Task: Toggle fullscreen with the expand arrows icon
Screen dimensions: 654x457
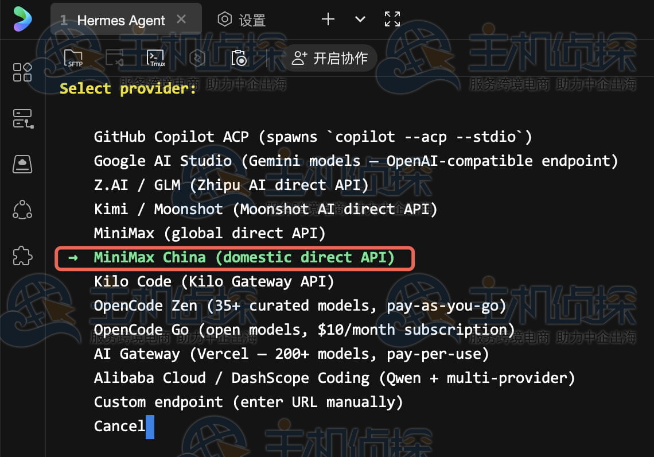Action: tap(392, 19)
